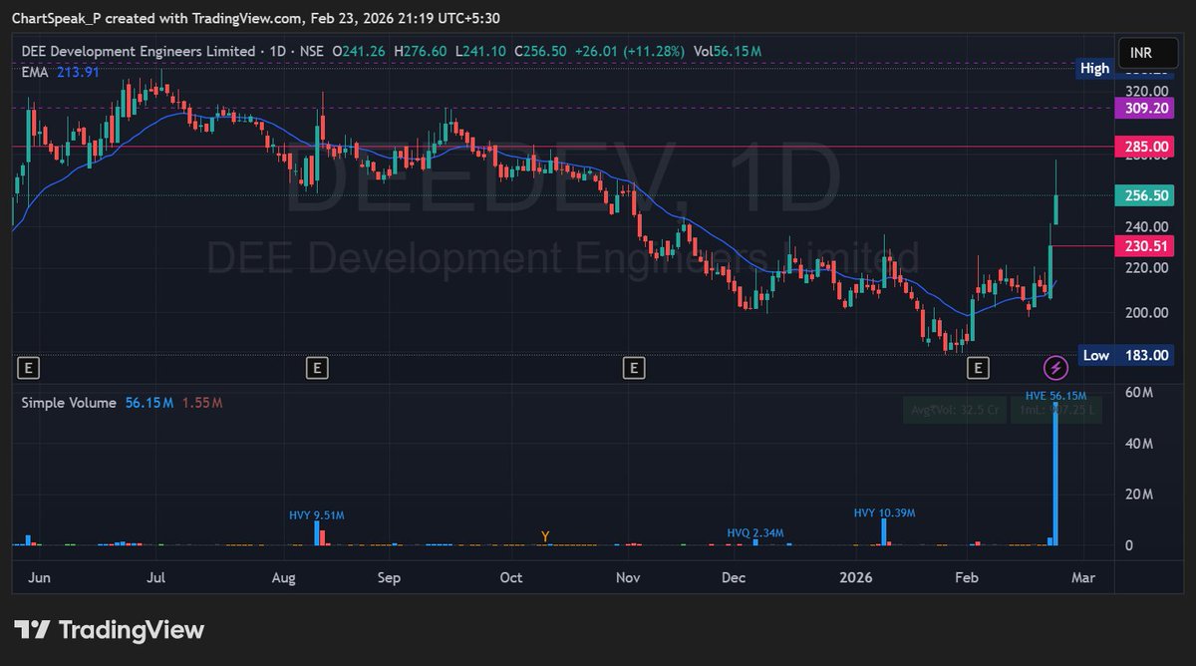Open earnings E marker below August
The height and width of the screenshot is (666, 1196).
(317, 369)
